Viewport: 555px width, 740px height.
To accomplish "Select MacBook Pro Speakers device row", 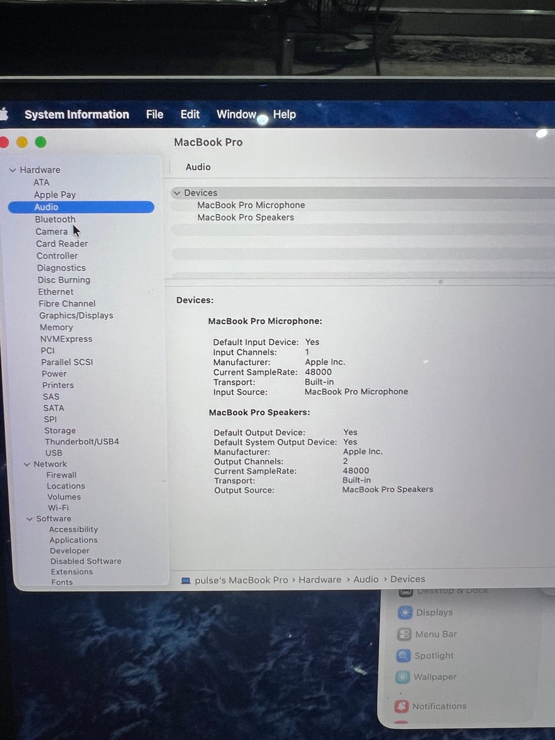I will (x=245, y=217).
